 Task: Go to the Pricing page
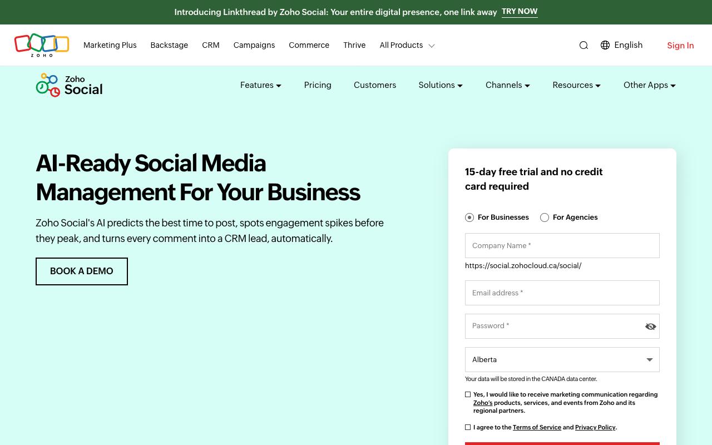(318, 85)
